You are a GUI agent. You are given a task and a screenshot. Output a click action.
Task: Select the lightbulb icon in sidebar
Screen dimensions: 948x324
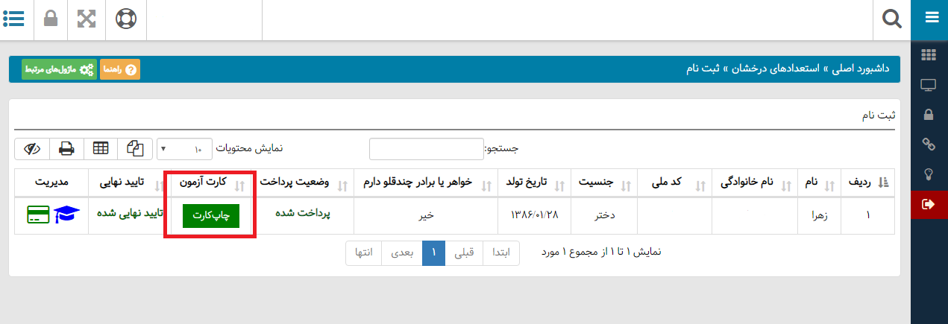929,174
